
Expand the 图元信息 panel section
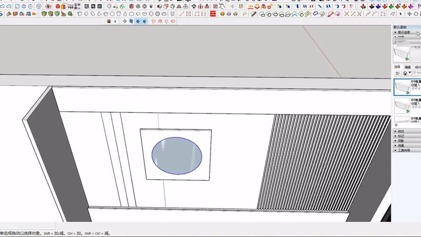coord(405,33)
